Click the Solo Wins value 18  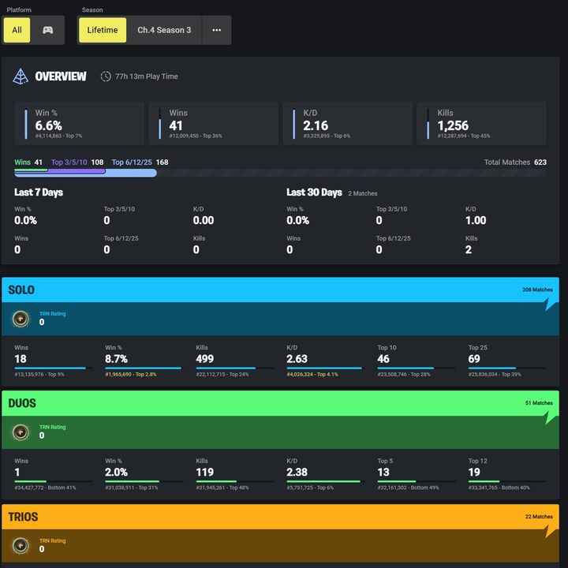pos(21,359)
